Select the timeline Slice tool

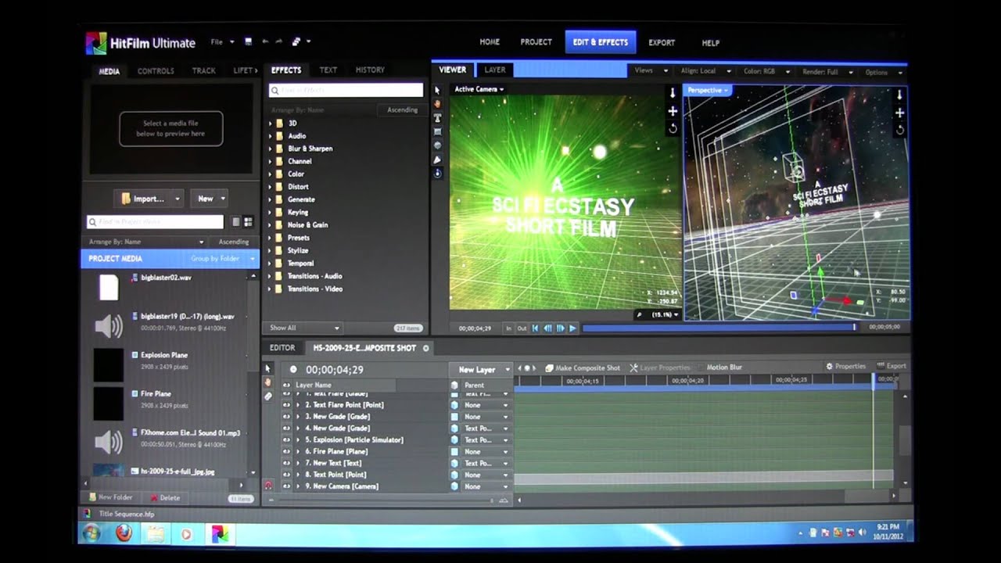pyautogui.click(x=267, y=396)
